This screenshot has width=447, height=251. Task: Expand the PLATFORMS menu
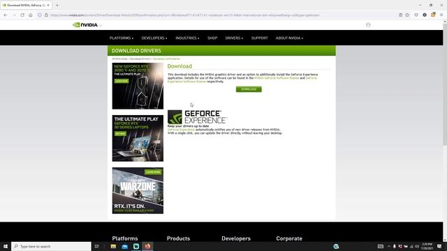point(122,38)
